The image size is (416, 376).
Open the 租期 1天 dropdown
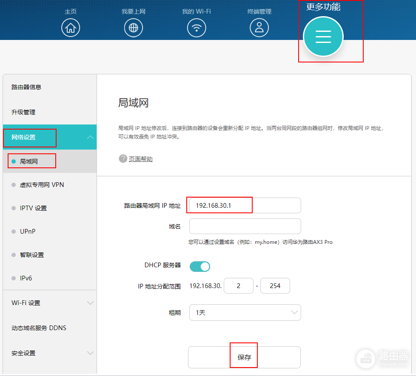(245, 312)
